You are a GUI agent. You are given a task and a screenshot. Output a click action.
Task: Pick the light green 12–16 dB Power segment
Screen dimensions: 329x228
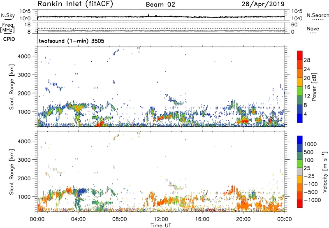tap(300, 91)
